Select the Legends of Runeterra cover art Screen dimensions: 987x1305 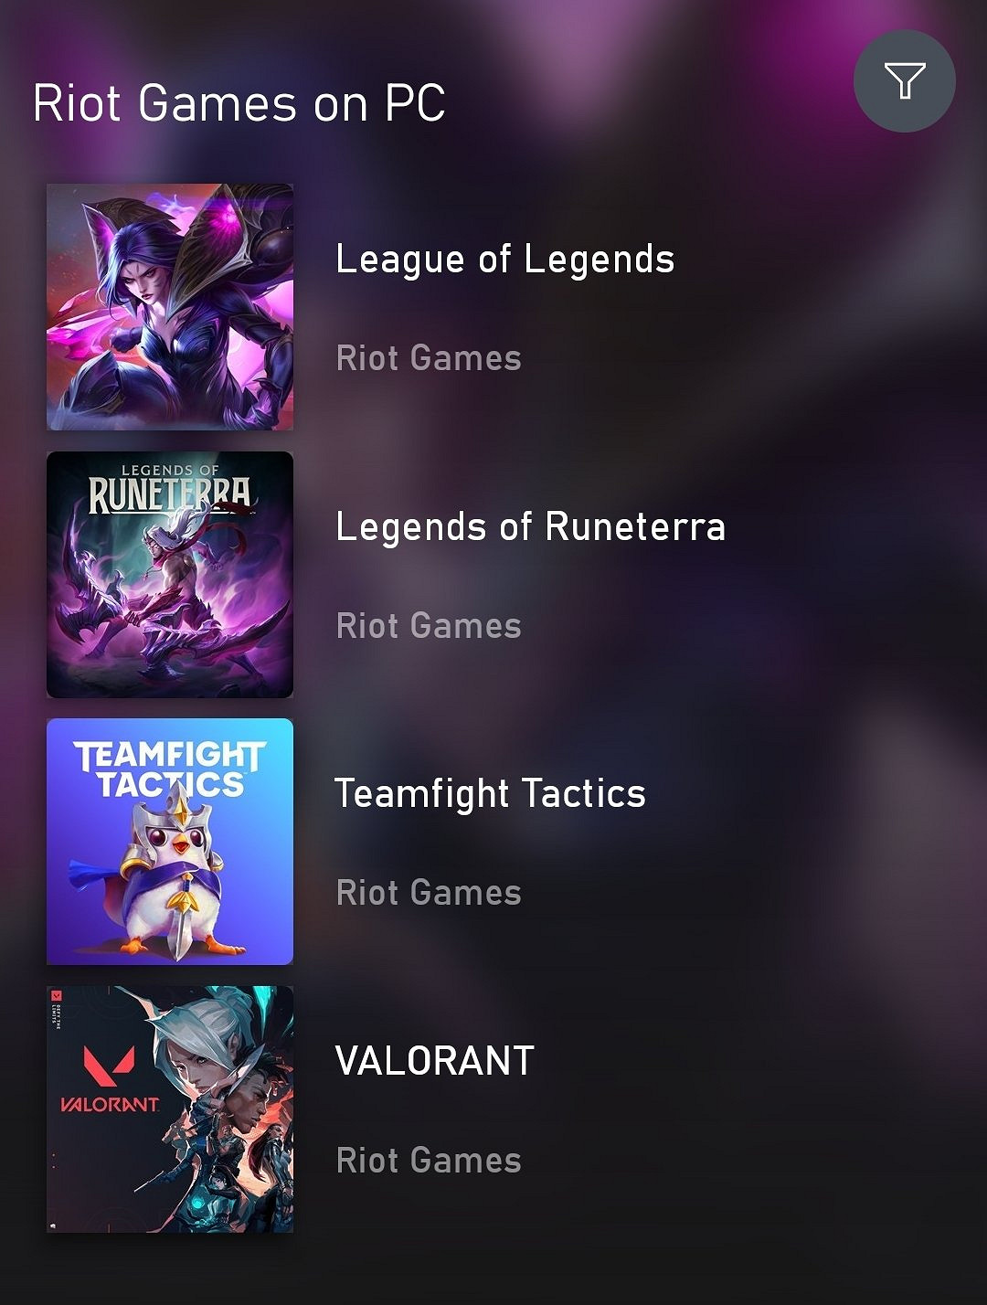(x=170, y=575)
